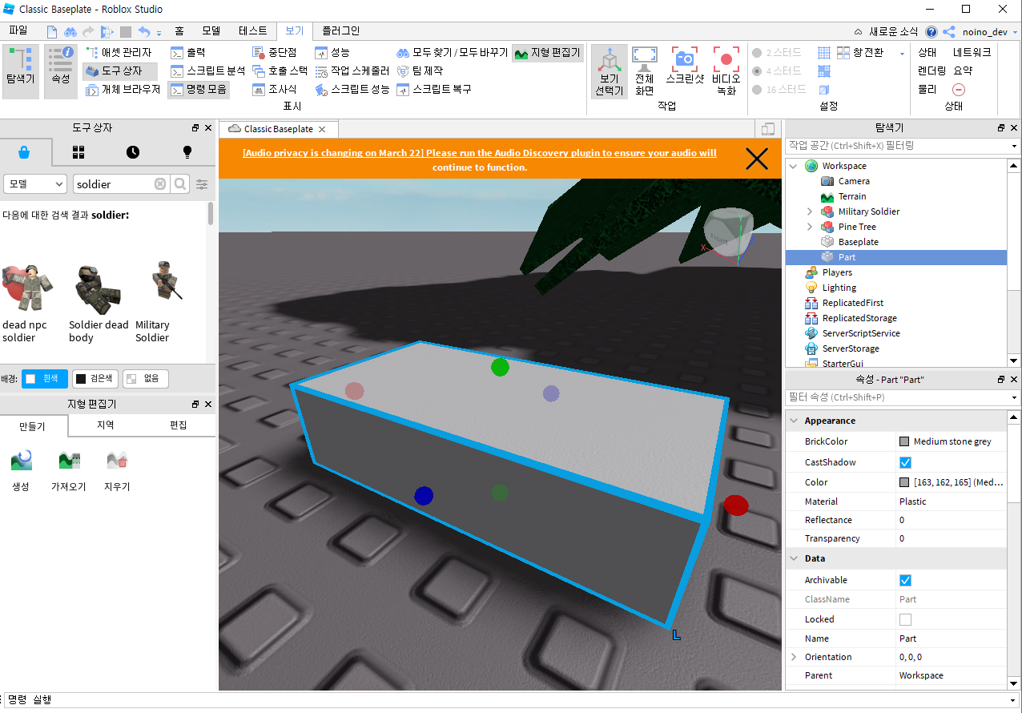Start 비디오 녹화 video recording
Screen dimensions: 1022x713
726,71
